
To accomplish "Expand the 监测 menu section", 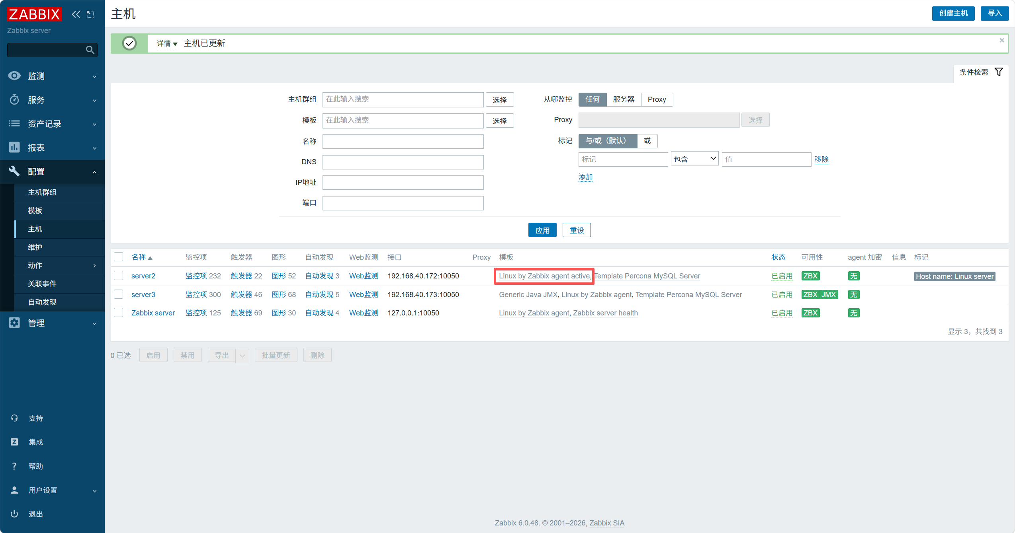I will click(52, 76).
